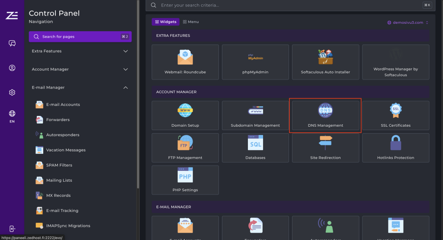Open Webmail: Roundcube widget
The image size is (443, 240).
coord(185,62)
